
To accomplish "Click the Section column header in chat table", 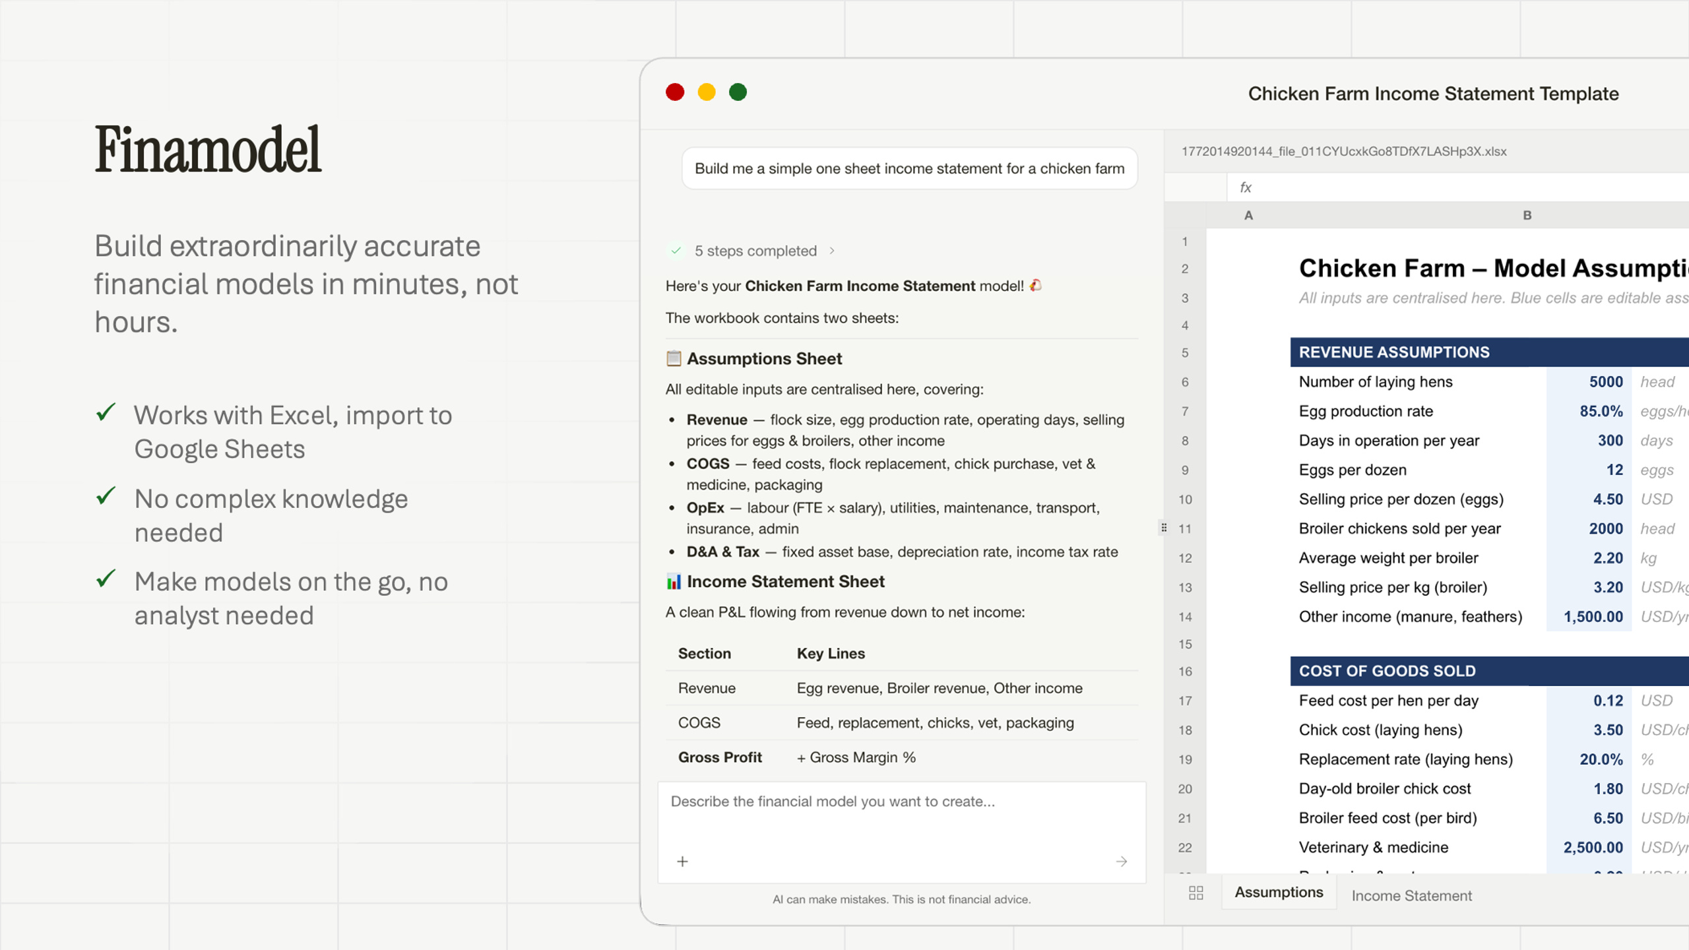I will click(x=704, y=653).
